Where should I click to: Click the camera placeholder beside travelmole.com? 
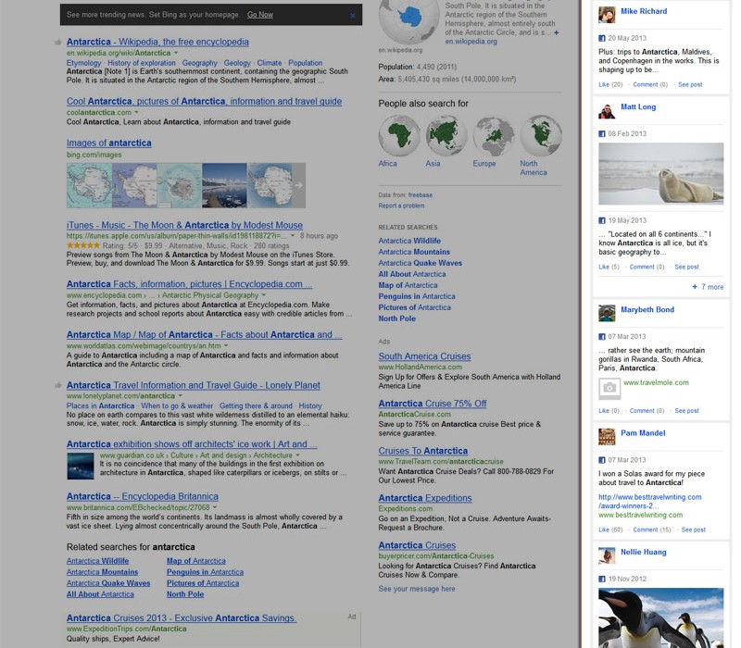pyautogui.click(x=609, y=389)
